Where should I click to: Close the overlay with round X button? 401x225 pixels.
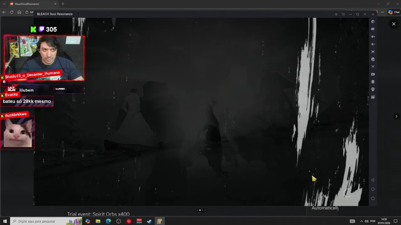[394, 24]
